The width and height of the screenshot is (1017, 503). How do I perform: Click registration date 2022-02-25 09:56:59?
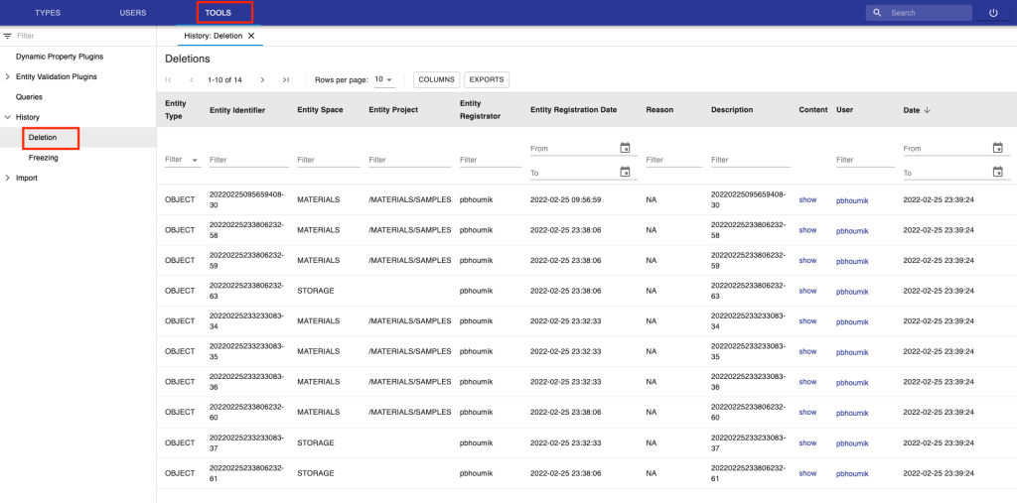(x=565, y=199)
